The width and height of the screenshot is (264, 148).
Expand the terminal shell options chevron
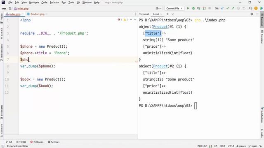click(x=173, y=14)
